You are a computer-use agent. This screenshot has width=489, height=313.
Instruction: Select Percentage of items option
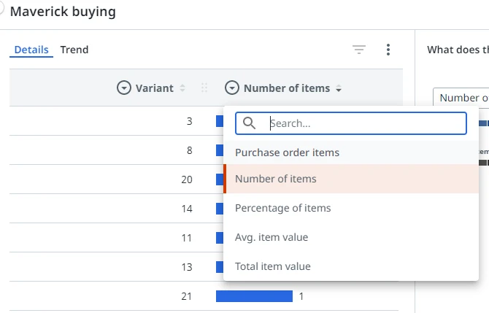click(351, 208)
